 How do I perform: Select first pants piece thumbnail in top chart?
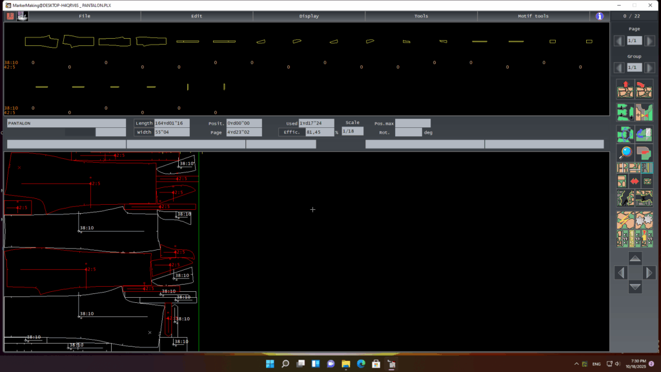click(x=41, y=41)
